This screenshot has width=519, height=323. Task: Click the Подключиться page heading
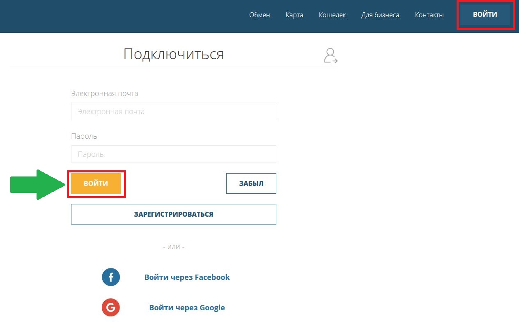[x=173, y=54]
